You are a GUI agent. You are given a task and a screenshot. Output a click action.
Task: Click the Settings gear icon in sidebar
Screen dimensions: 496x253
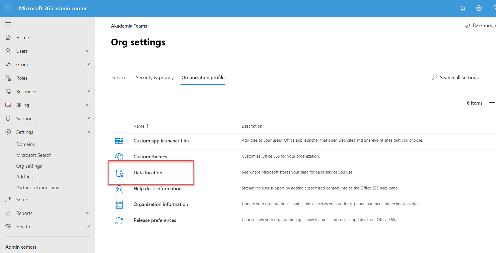point(8,132)
